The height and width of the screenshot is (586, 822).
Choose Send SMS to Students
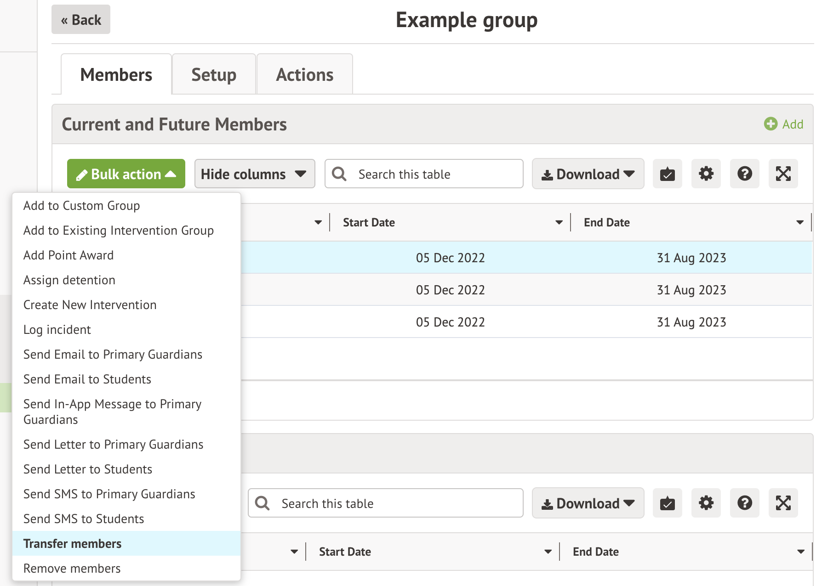click(126, 519)
